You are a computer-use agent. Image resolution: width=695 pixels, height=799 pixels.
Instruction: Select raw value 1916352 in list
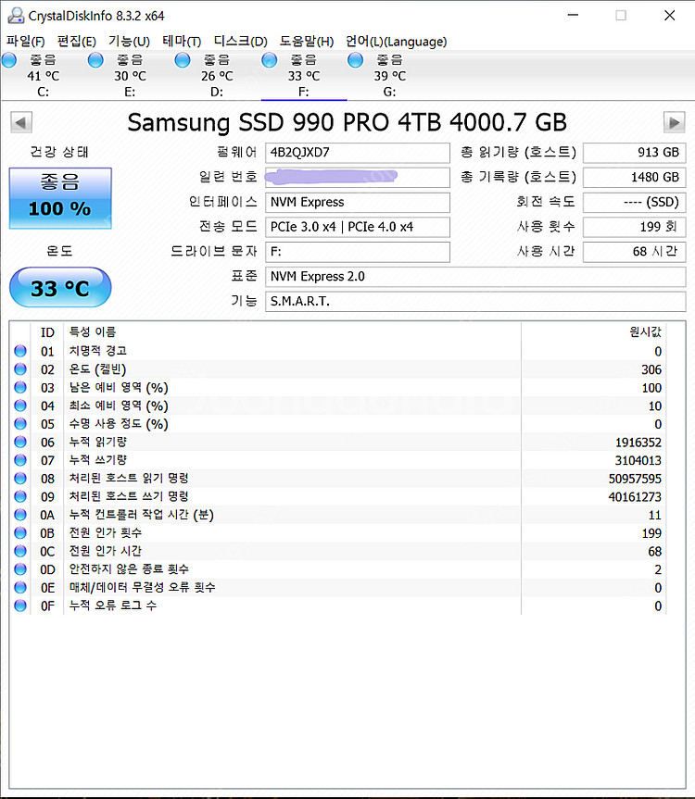638,443
